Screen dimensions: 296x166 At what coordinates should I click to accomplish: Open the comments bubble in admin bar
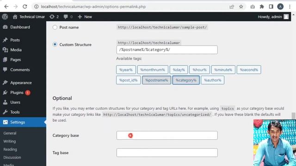(68, 17)
